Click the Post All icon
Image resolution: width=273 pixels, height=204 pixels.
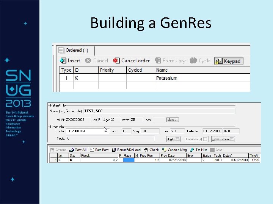pyautogui.click(x=72, y=150)
